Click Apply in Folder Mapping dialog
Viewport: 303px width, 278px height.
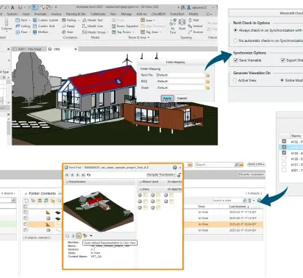(x=168, y=98)
